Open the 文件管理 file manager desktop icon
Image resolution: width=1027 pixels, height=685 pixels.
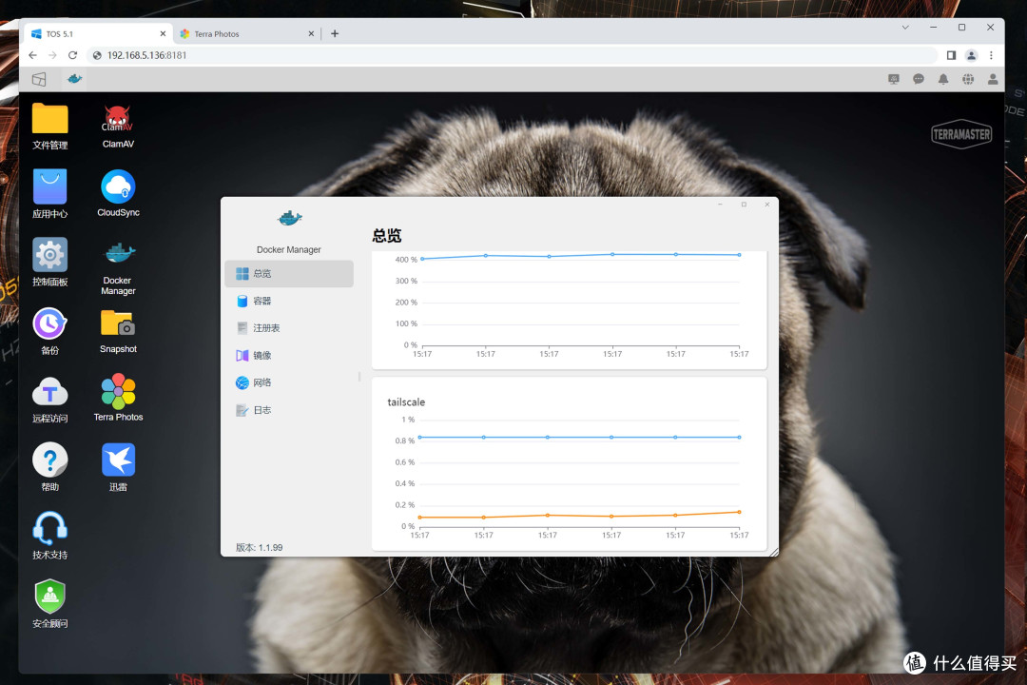pyautogui.click(x=49, y=126)
